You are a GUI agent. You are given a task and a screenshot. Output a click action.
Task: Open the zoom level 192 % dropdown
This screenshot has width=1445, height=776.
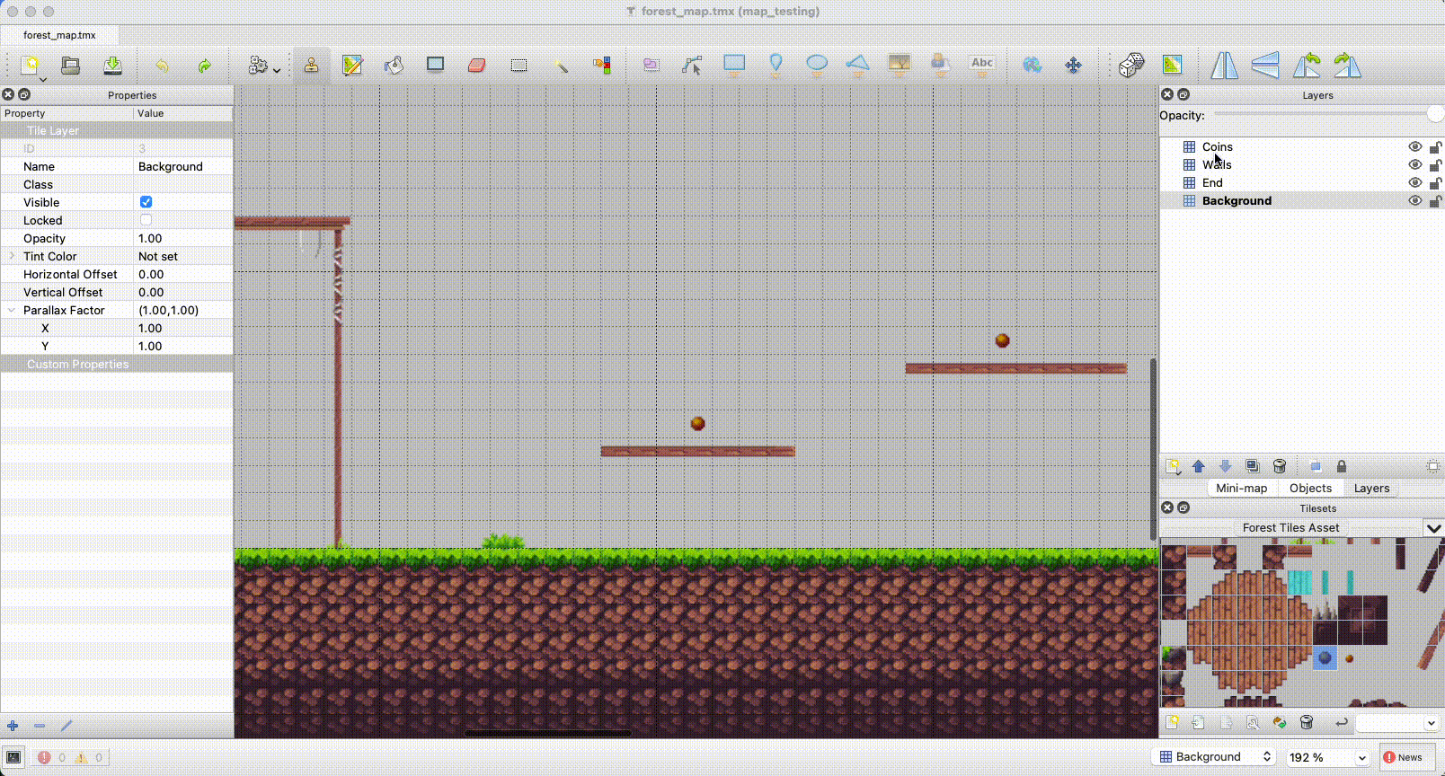pos(1327,757)
